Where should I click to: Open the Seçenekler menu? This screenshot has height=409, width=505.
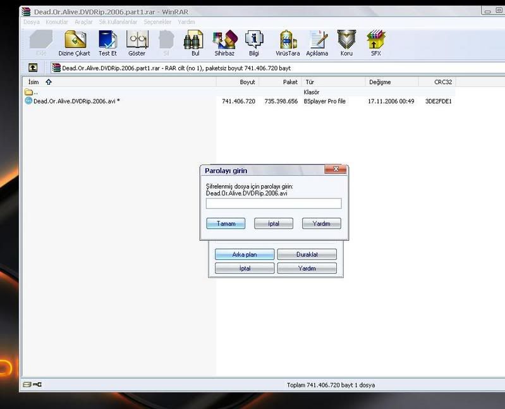point(157,22)
